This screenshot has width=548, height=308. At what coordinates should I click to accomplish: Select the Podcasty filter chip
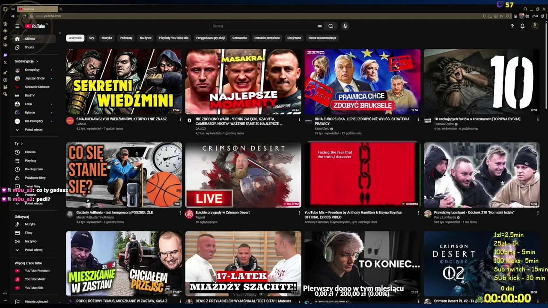[x=126, y=38]
